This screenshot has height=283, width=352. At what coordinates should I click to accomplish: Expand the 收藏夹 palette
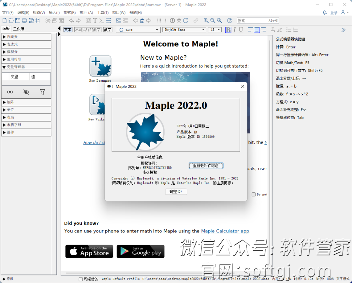26,37
